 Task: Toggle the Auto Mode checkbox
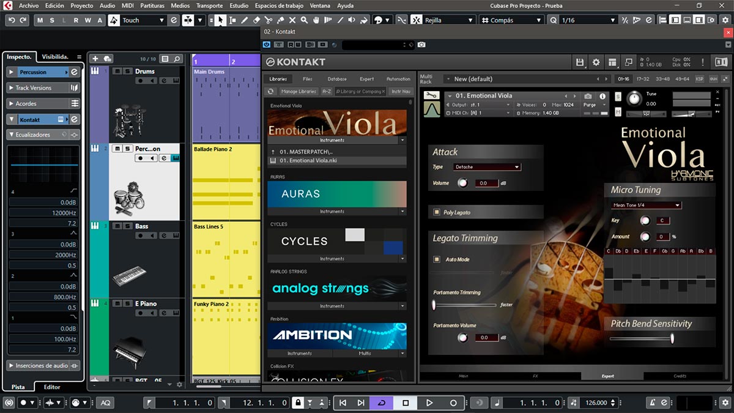click(x=437, y=259)
